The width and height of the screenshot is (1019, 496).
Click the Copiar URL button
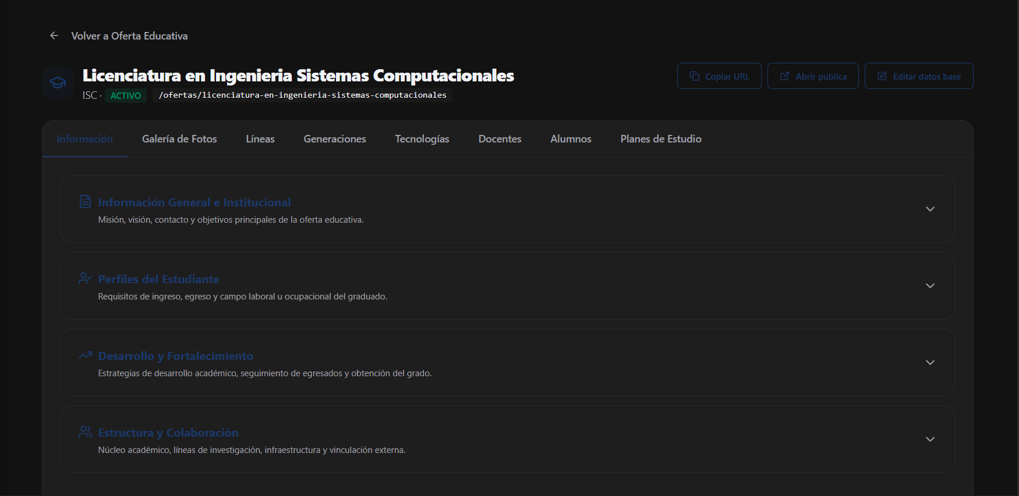tap(719, 76)
